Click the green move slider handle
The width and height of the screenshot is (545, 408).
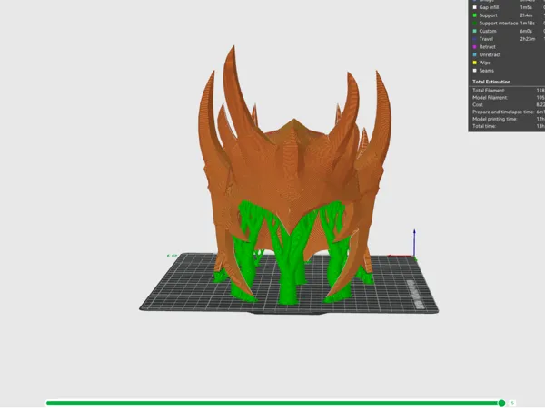click(x=501, y=403)
